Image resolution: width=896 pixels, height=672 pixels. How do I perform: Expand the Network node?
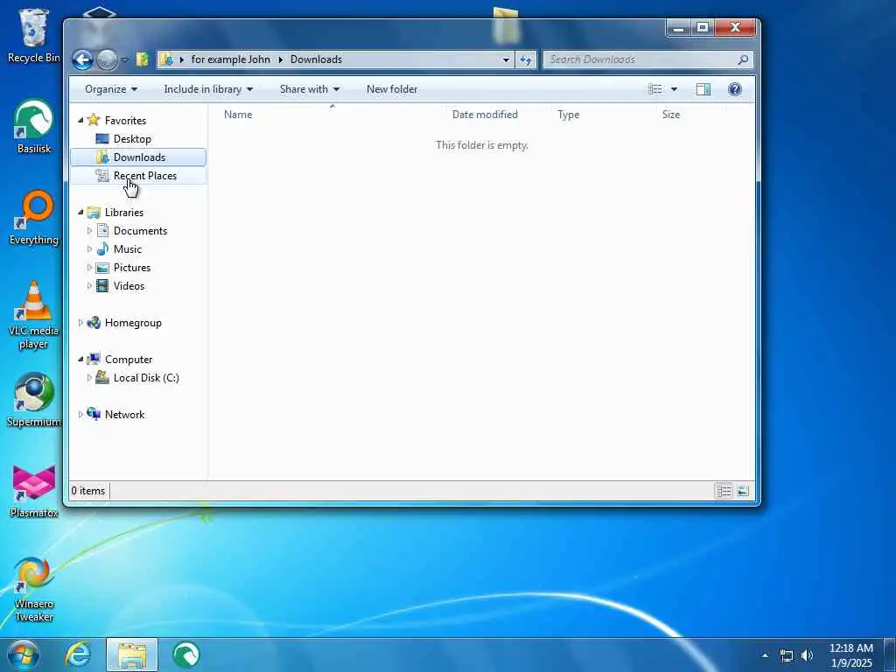pyautogui.click(x=80, y=414)
